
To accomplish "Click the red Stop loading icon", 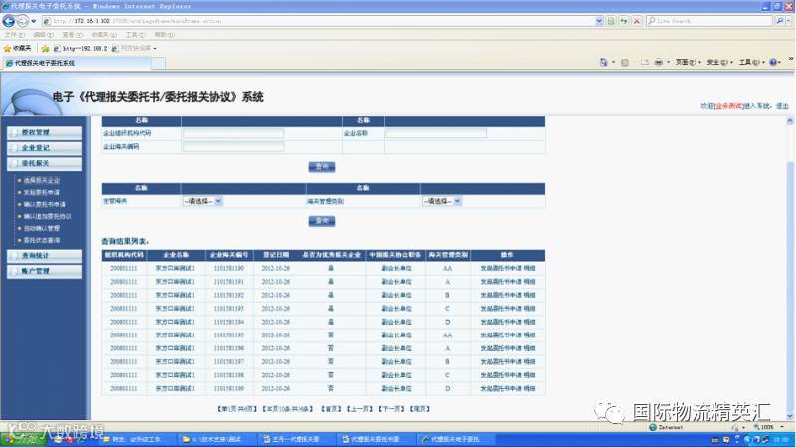I will pyautogui.click(x=636, y=21).
